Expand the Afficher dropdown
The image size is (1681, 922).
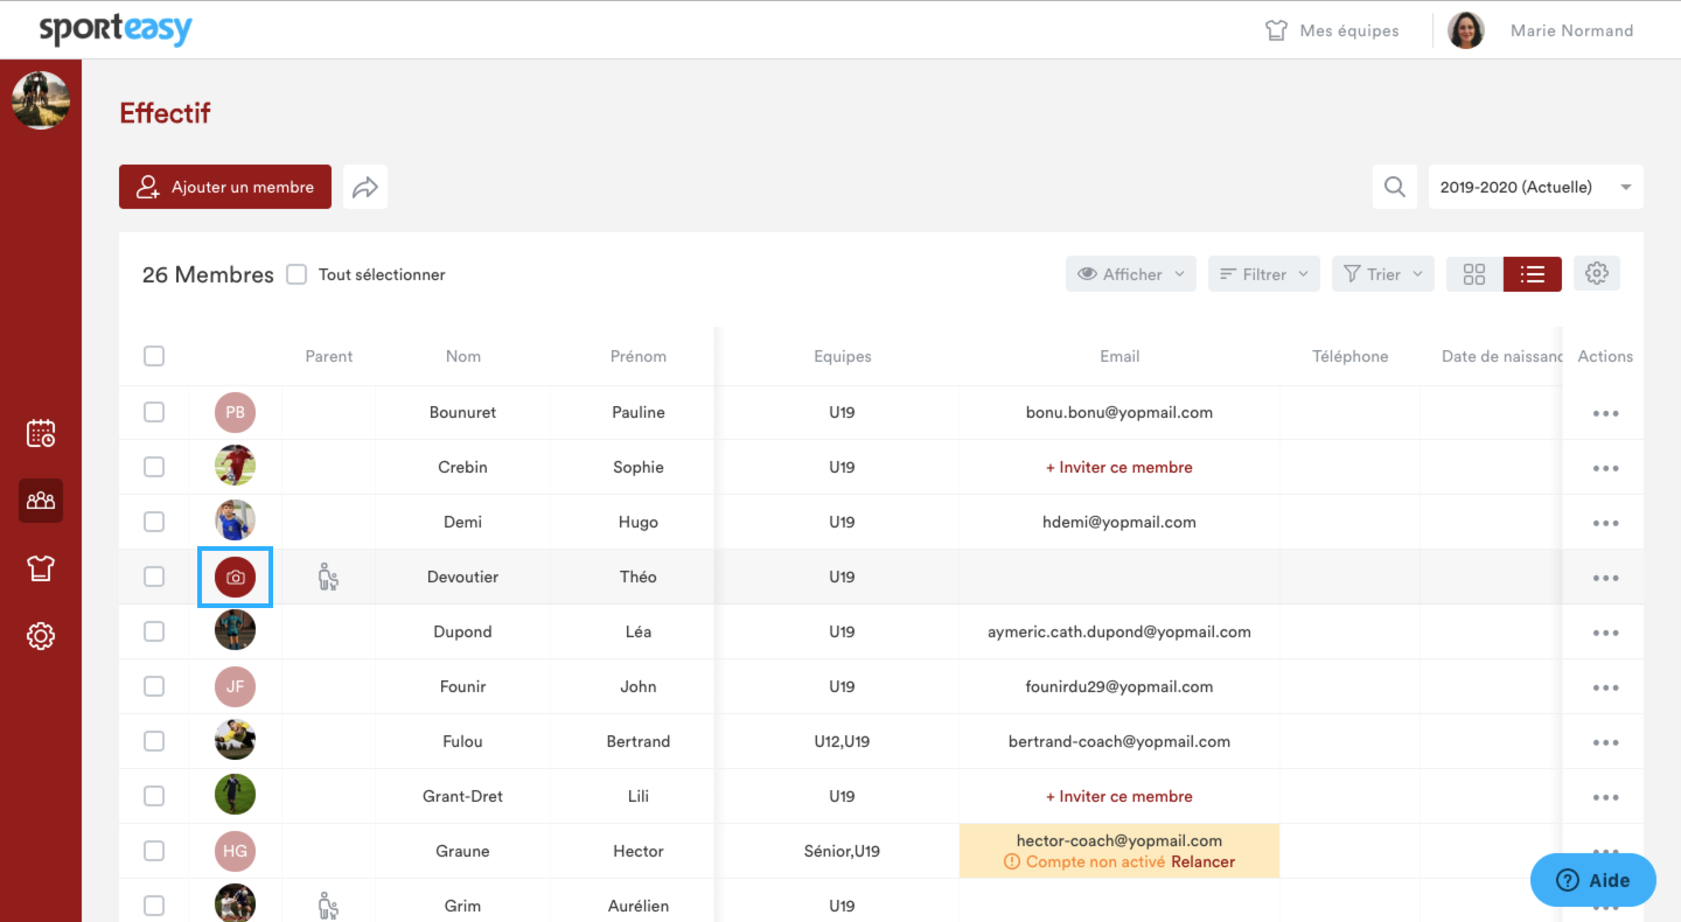1130,274
